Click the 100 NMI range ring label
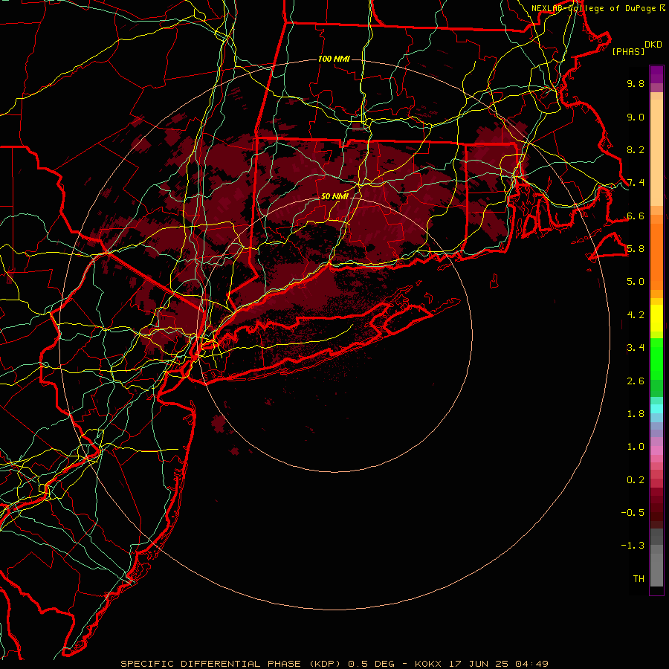This screenshot has width=669, height=669. click(334, 59)
